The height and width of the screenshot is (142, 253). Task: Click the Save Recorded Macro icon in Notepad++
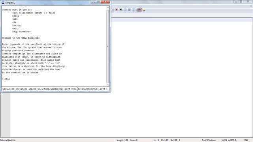point(134,10)
